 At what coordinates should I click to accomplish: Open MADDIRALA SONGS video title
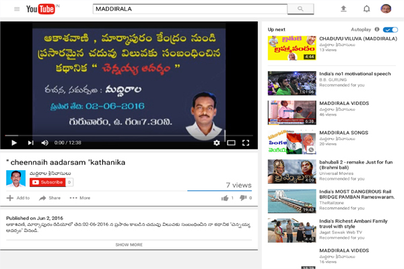(x=343, y=133)
